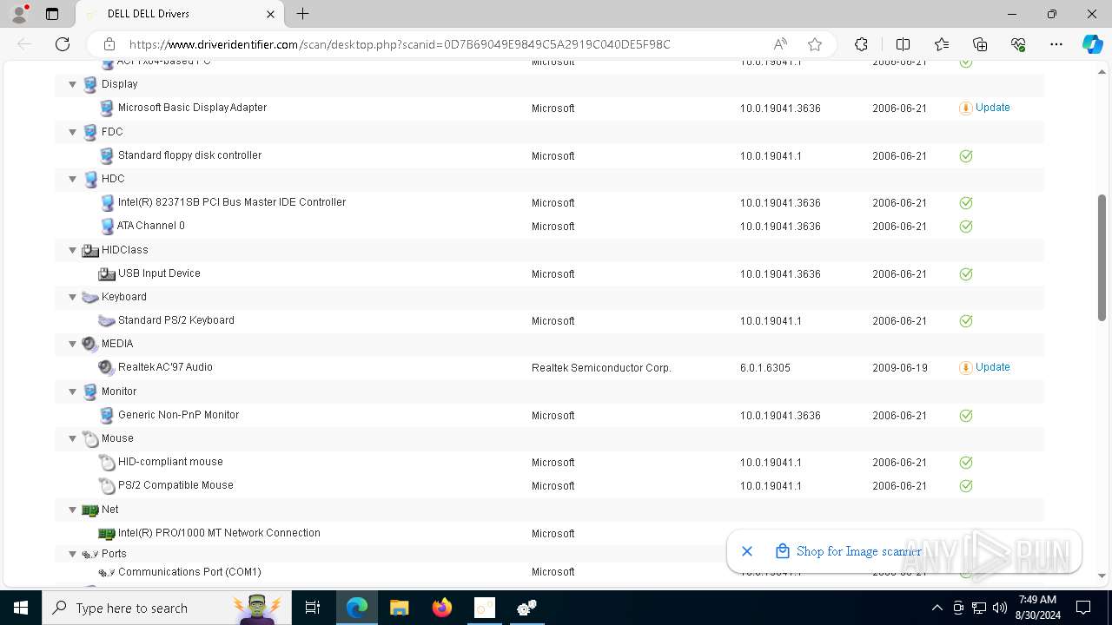Select Intel(R) PRO/1000 MT Network Connection text
The width and height of the screenshot is (1112, 625).
pyautogui.click(x=219, y=533)
